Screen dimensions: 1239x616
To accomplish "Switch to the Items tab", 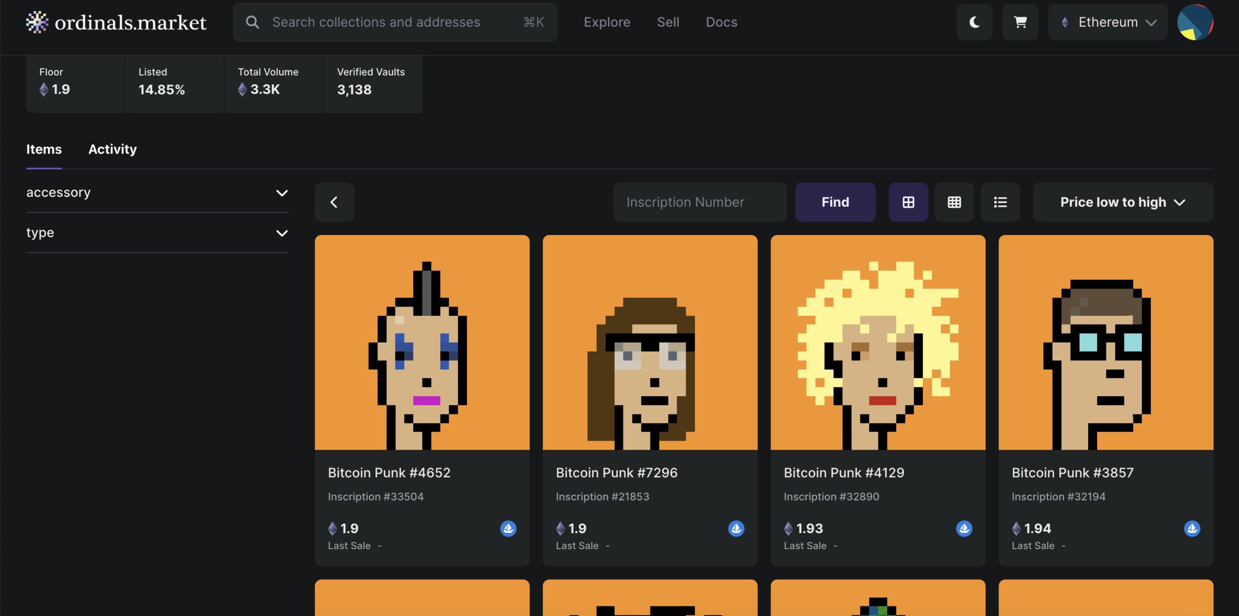I will (44, 149).
